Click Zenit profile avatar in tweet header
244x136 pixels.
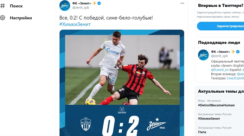65,6
